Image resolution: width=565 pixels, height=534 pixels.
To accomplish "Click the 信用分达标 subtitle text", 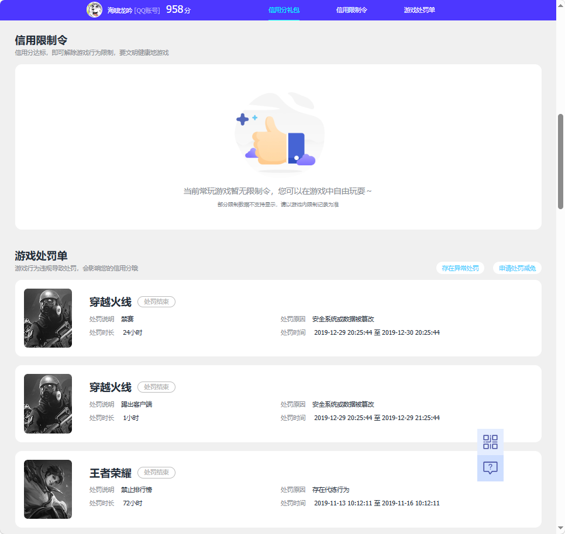I will tap(92, 53).
